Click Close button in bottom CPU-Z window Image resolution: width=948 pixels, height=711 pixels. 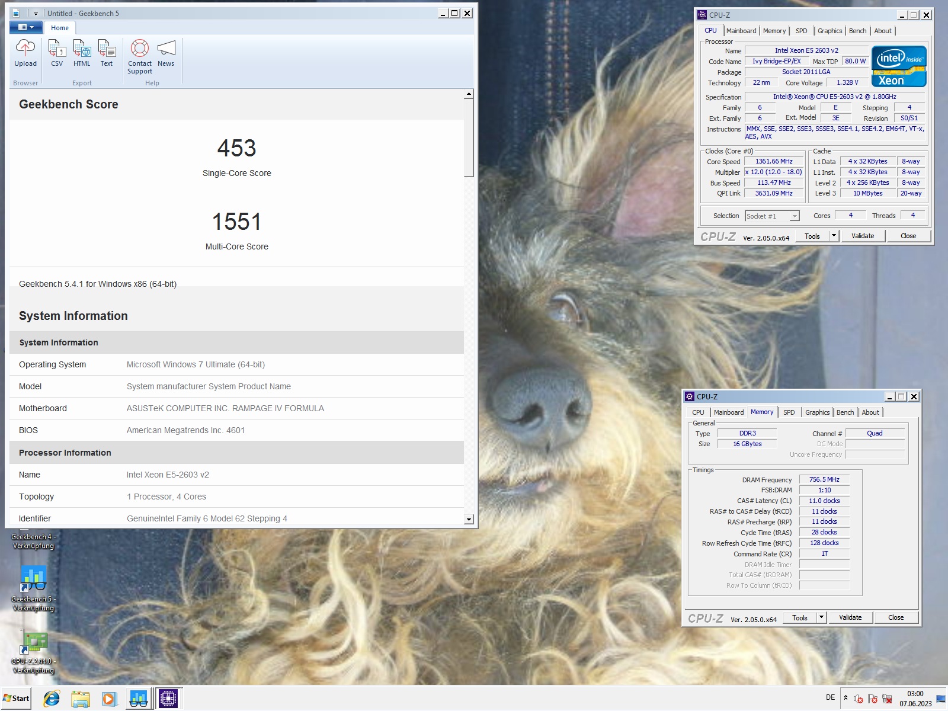896,617
